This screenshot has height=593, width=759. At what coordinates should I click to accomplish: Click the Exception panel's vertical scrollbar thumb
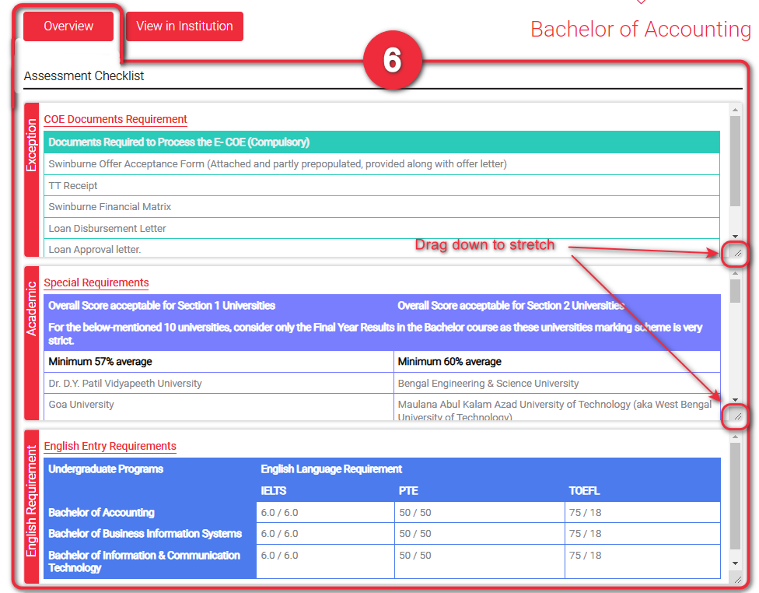click(x=735, y=161)
